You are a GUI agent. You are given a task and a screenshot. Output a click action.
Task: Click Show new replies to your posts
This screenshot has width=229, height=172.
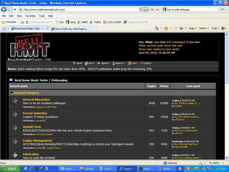[159, 49]
